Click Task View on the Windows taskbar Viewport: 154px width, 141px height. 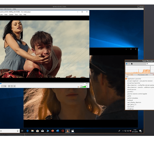[22, 131]
